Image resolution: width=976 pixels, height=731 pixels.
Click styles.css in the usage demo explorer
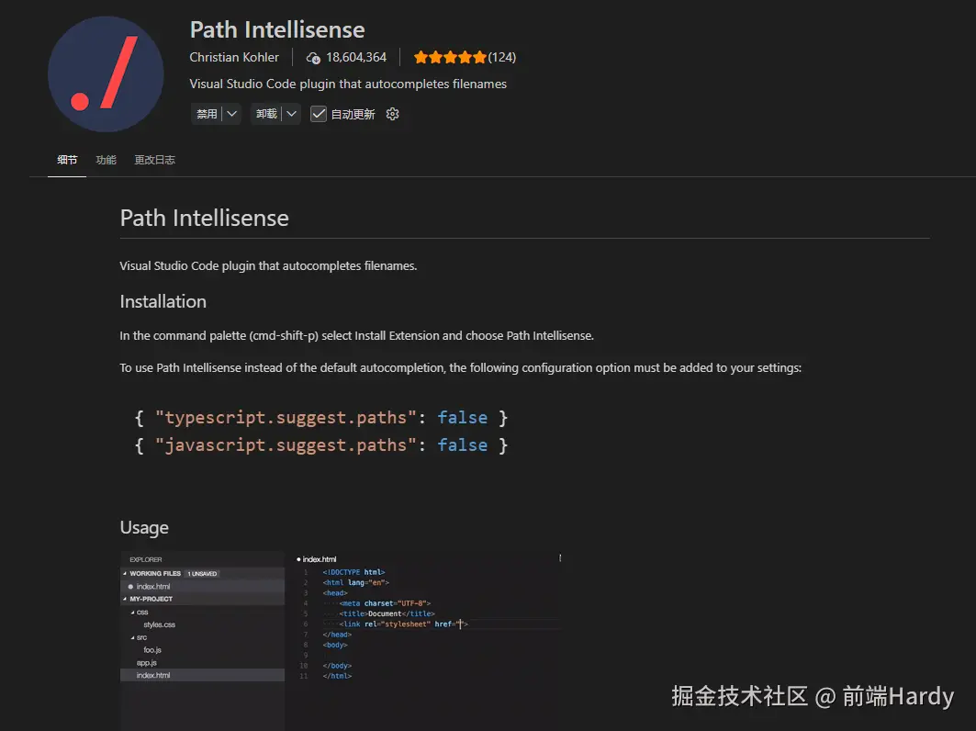click(x=160, y=624)
